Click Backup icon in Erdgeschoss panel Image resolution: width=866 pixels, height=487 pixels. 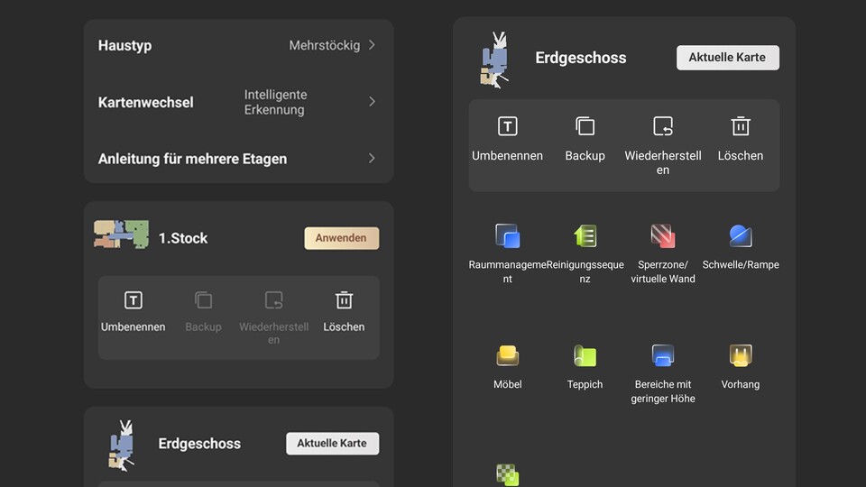[x=585, y=126]
